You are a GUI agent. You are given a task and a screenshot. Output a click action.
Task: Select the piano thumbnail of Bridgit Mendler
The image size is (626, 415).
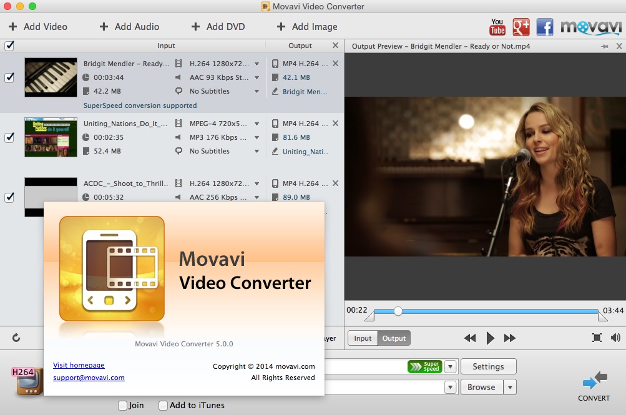coord(51,77)
